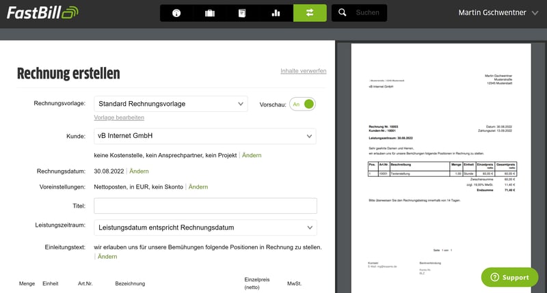Open the bar chart reports icon
Screen dimensions: 547x293
pos(276,13)
